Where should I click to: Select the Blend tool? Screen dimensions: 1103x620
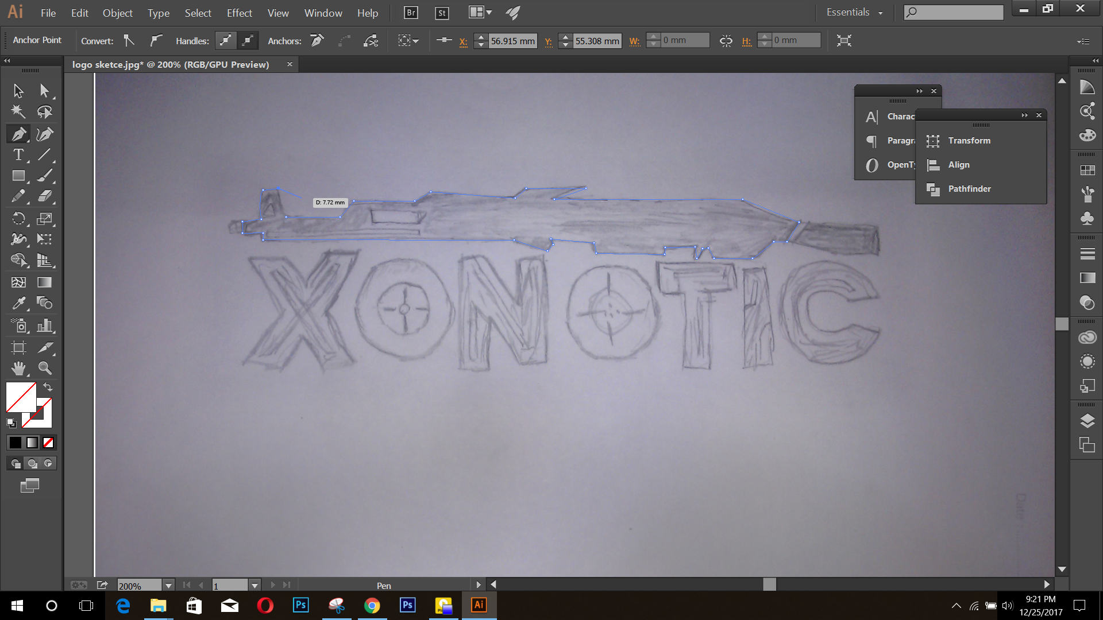pyautogui.click(x=44, y=303)
